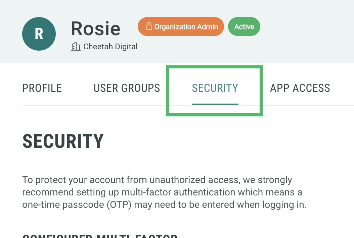This screenshot has width=354, height=238.
Task: Click the green underline beneath the SECURITY tab
Action: pos(215,104)
